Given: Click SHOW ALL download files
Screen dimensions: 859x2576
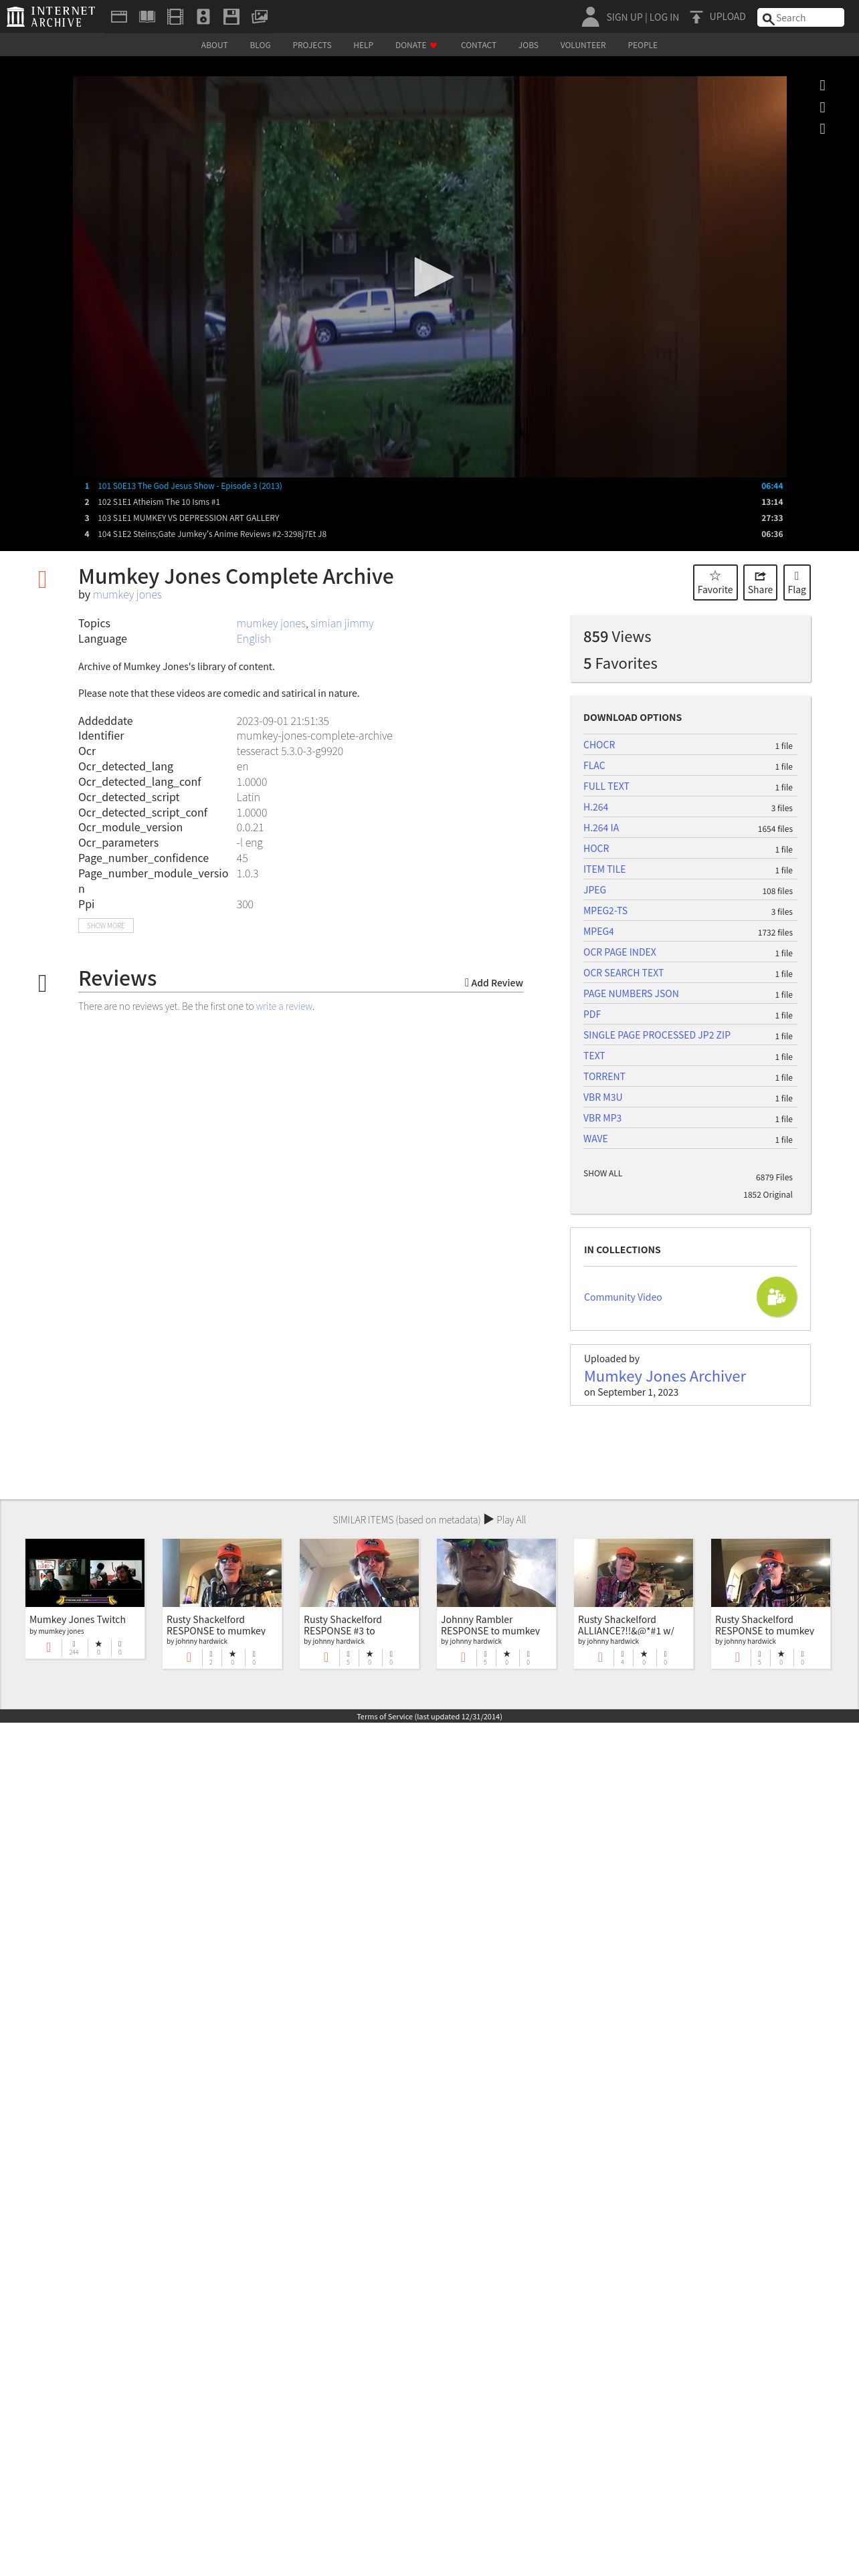Looking at the screenshot, I should click(x=603, y=1173).
